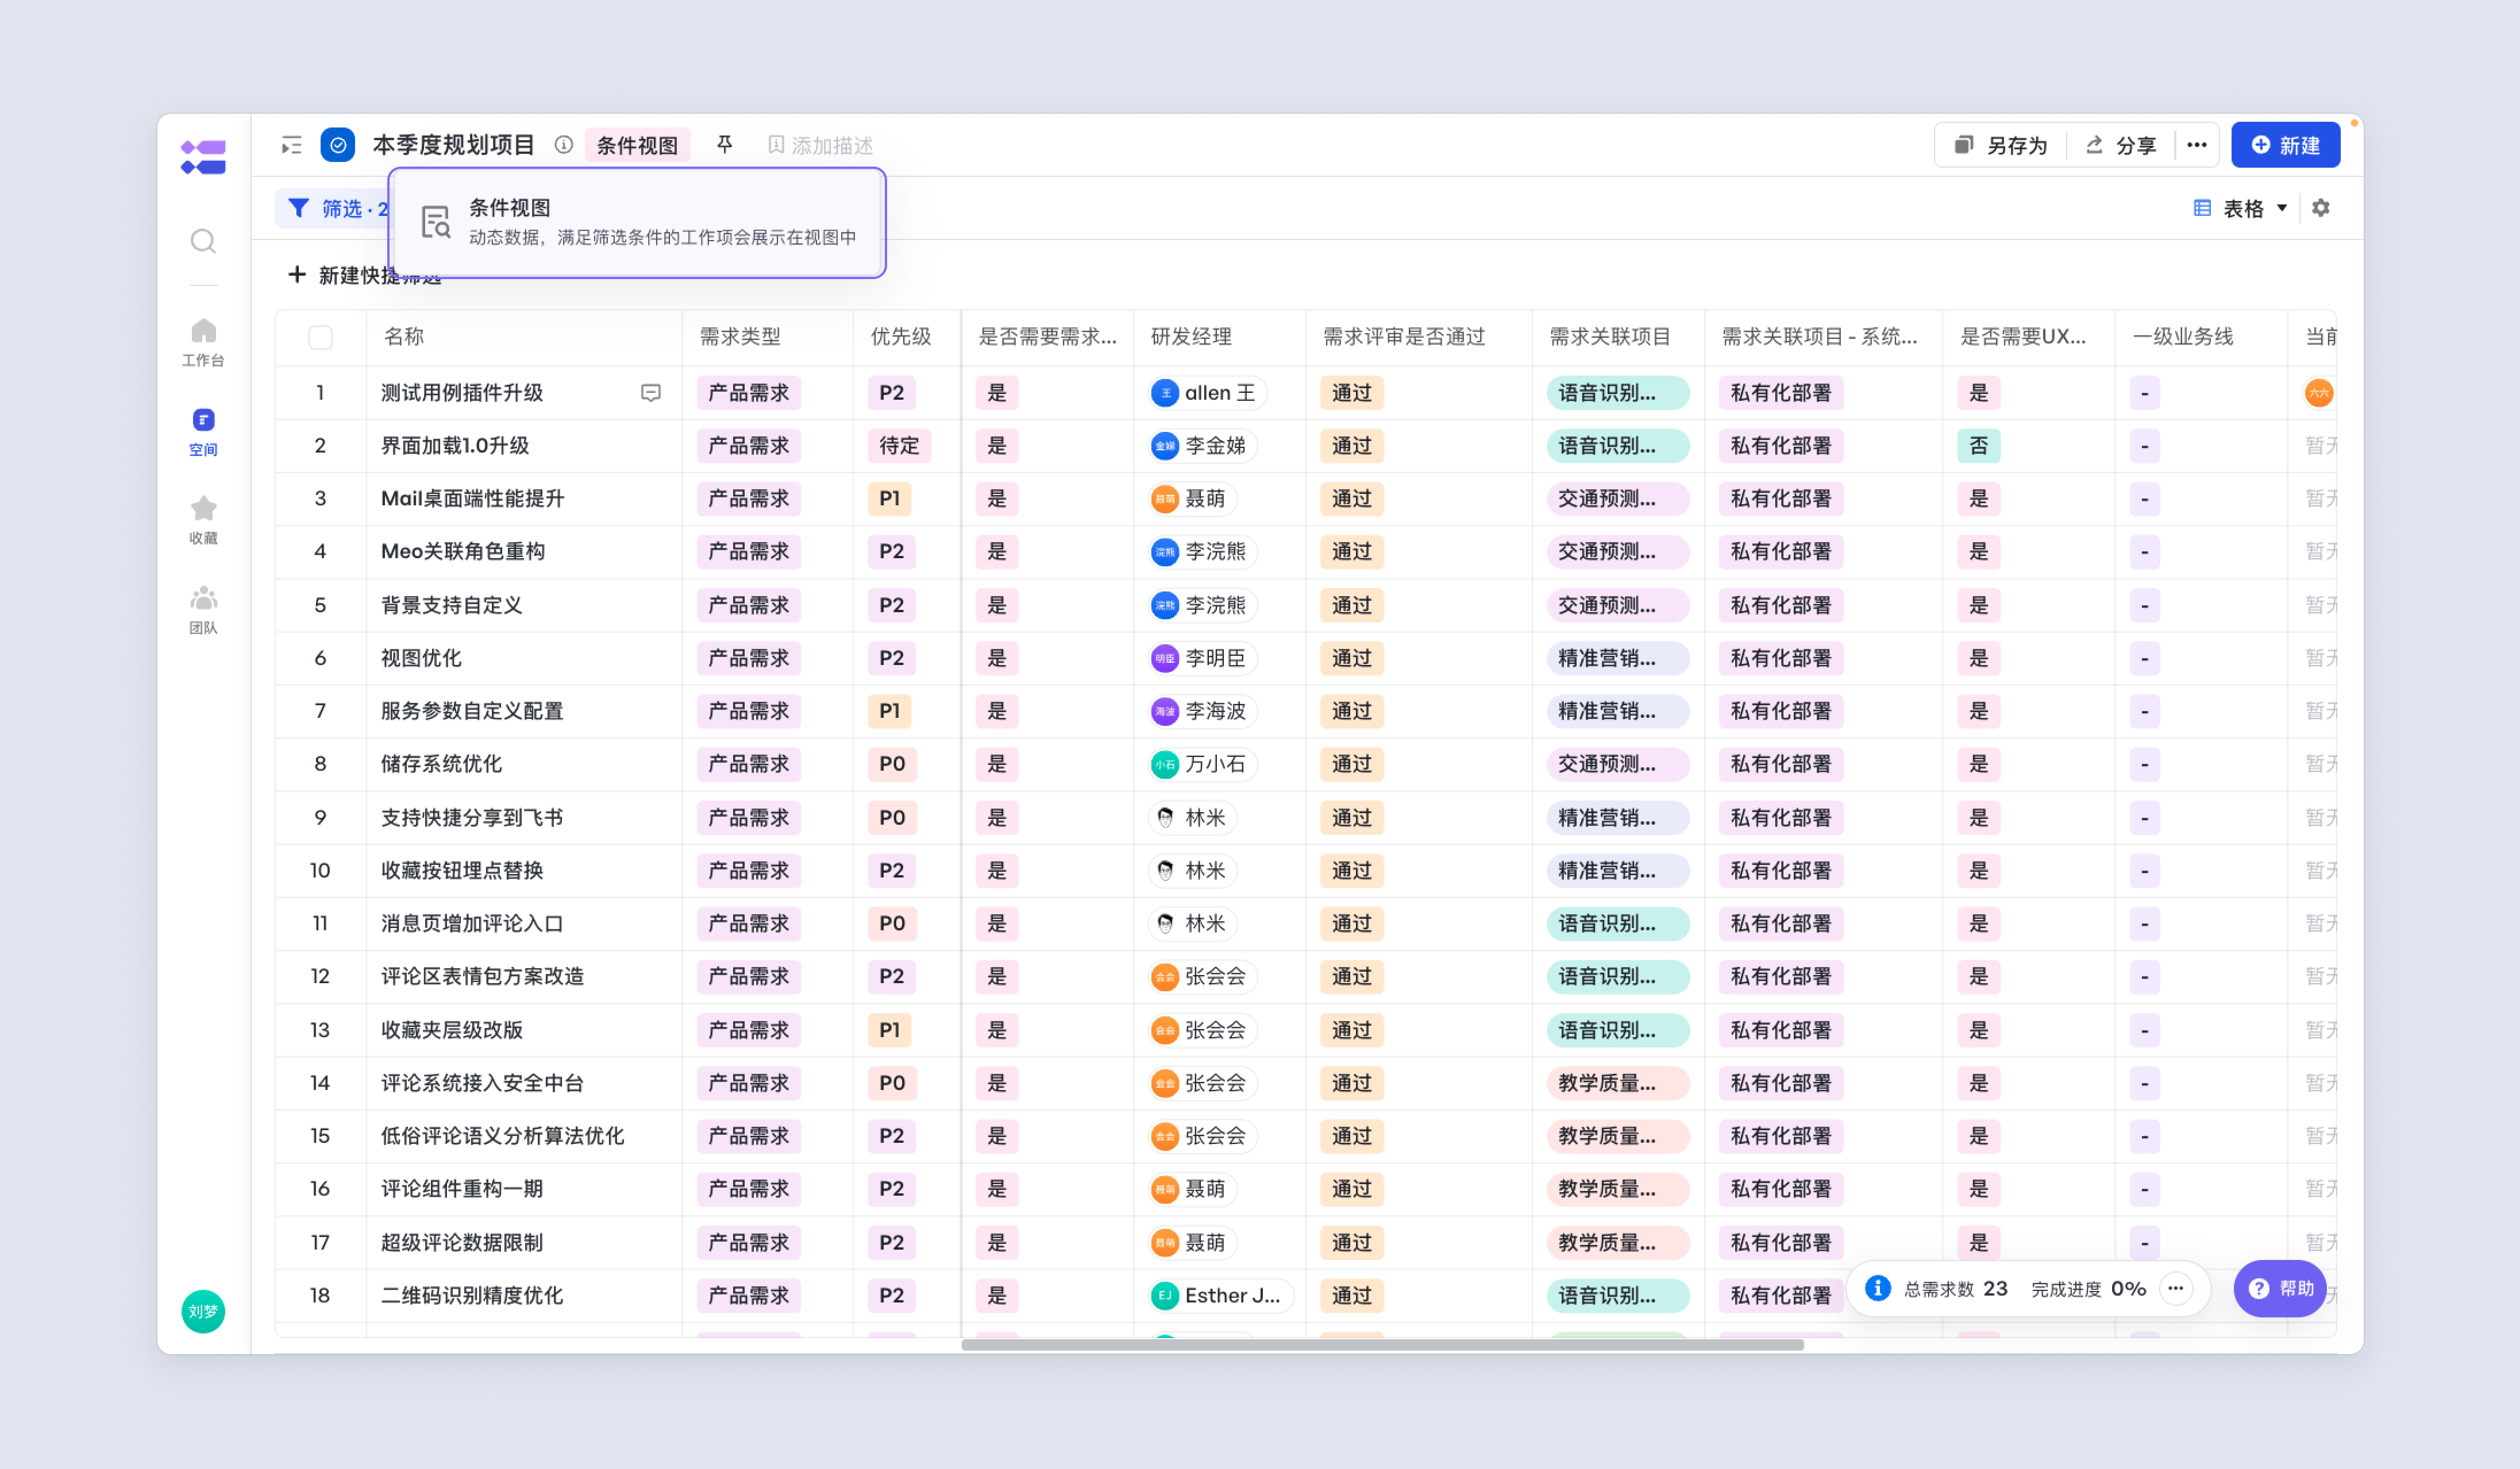2520x1469 pixels.
Task: Open 收藏 favorites in the sidebar
Action: [x=203, y=520]
